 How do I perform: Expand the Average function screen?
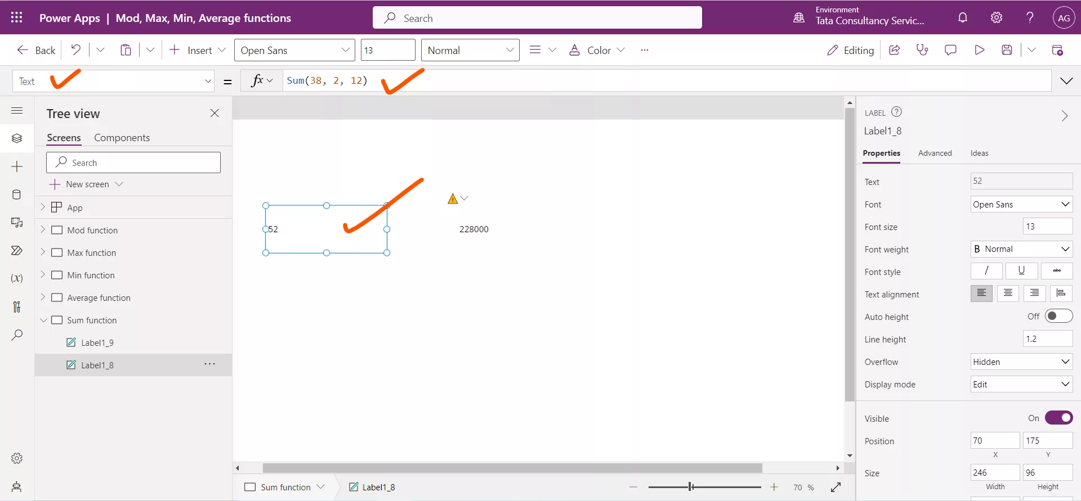tap(43, 297)
